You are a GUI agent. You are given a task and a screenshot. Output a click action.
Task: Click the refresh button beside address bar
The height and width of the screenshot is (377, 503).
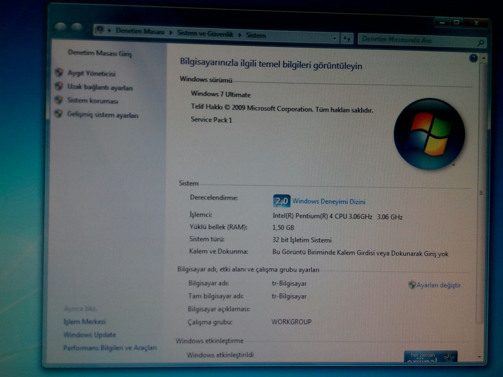(347, 38)
